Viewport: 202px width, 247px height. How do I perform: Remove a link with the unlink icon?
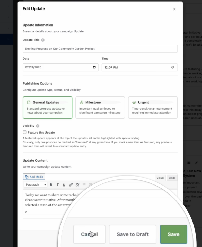77,185
